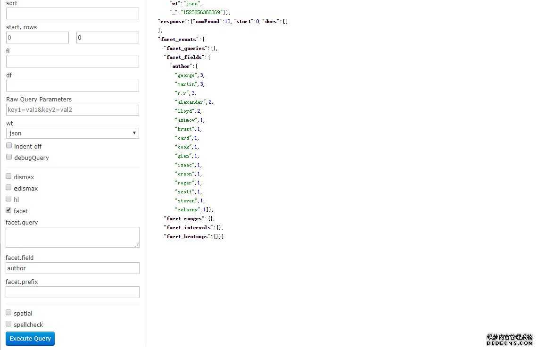
Task: Enable the spatial checkbox
Action: [x=9, y=313]
